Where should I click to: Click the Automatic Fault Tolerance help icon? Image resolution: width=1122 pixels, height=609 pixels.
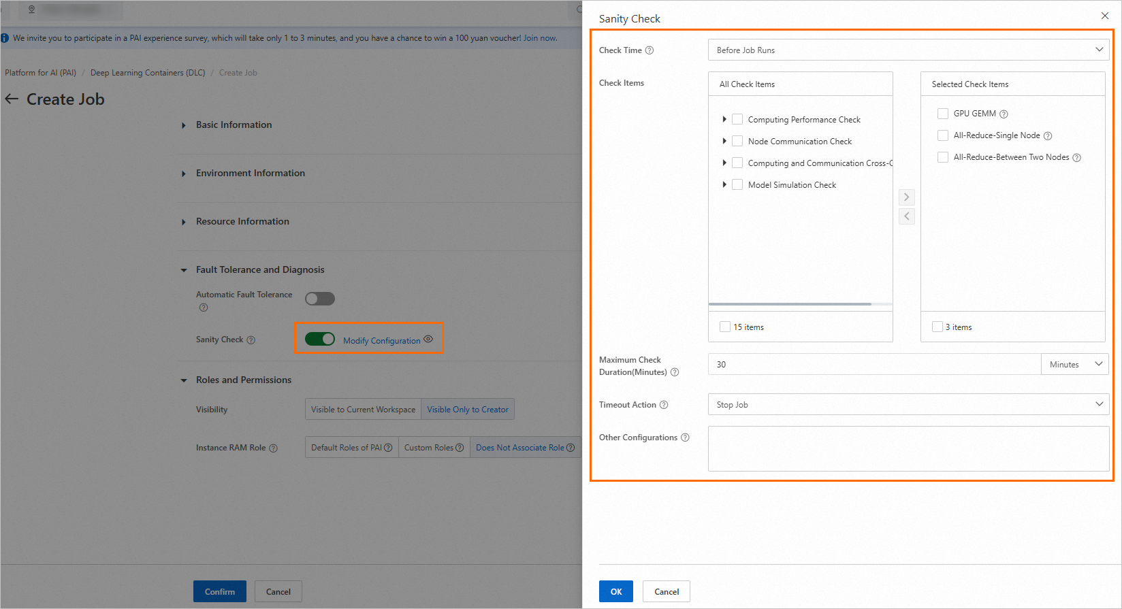point(204,308)
